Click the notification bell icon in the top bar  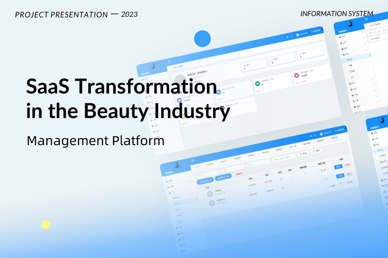pyautogui.click(x=291, y=36)
